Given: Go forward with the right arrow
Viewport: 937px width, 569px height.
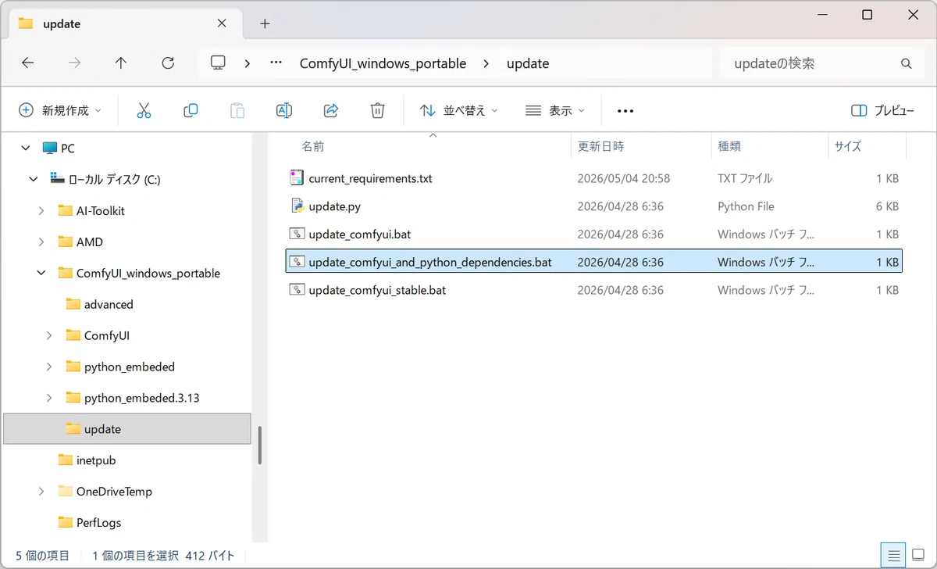Looking at the screenshot, I should pos(75,63).
